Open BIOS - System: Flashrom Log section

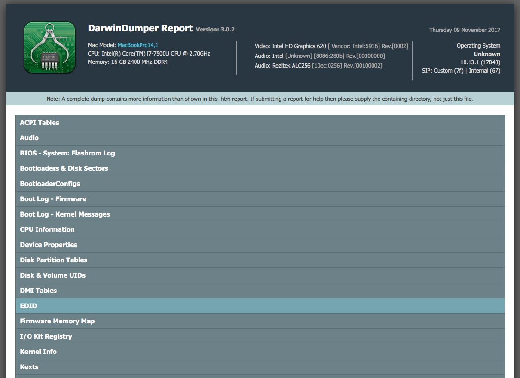[67, 153]
